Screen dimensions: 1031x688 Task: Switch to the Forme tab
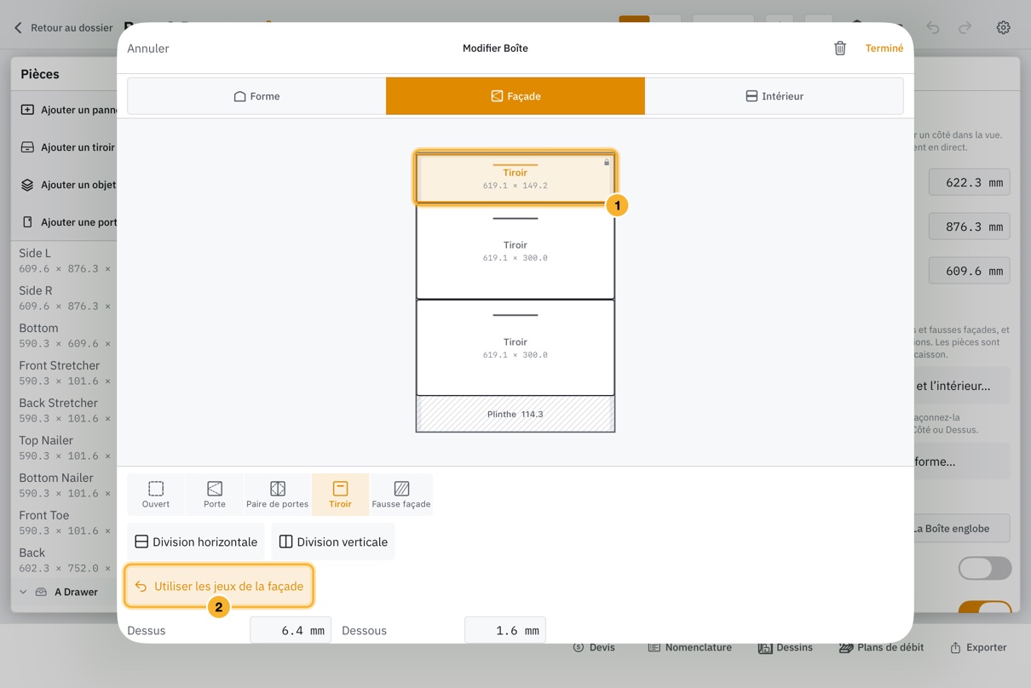coord(256,96)
